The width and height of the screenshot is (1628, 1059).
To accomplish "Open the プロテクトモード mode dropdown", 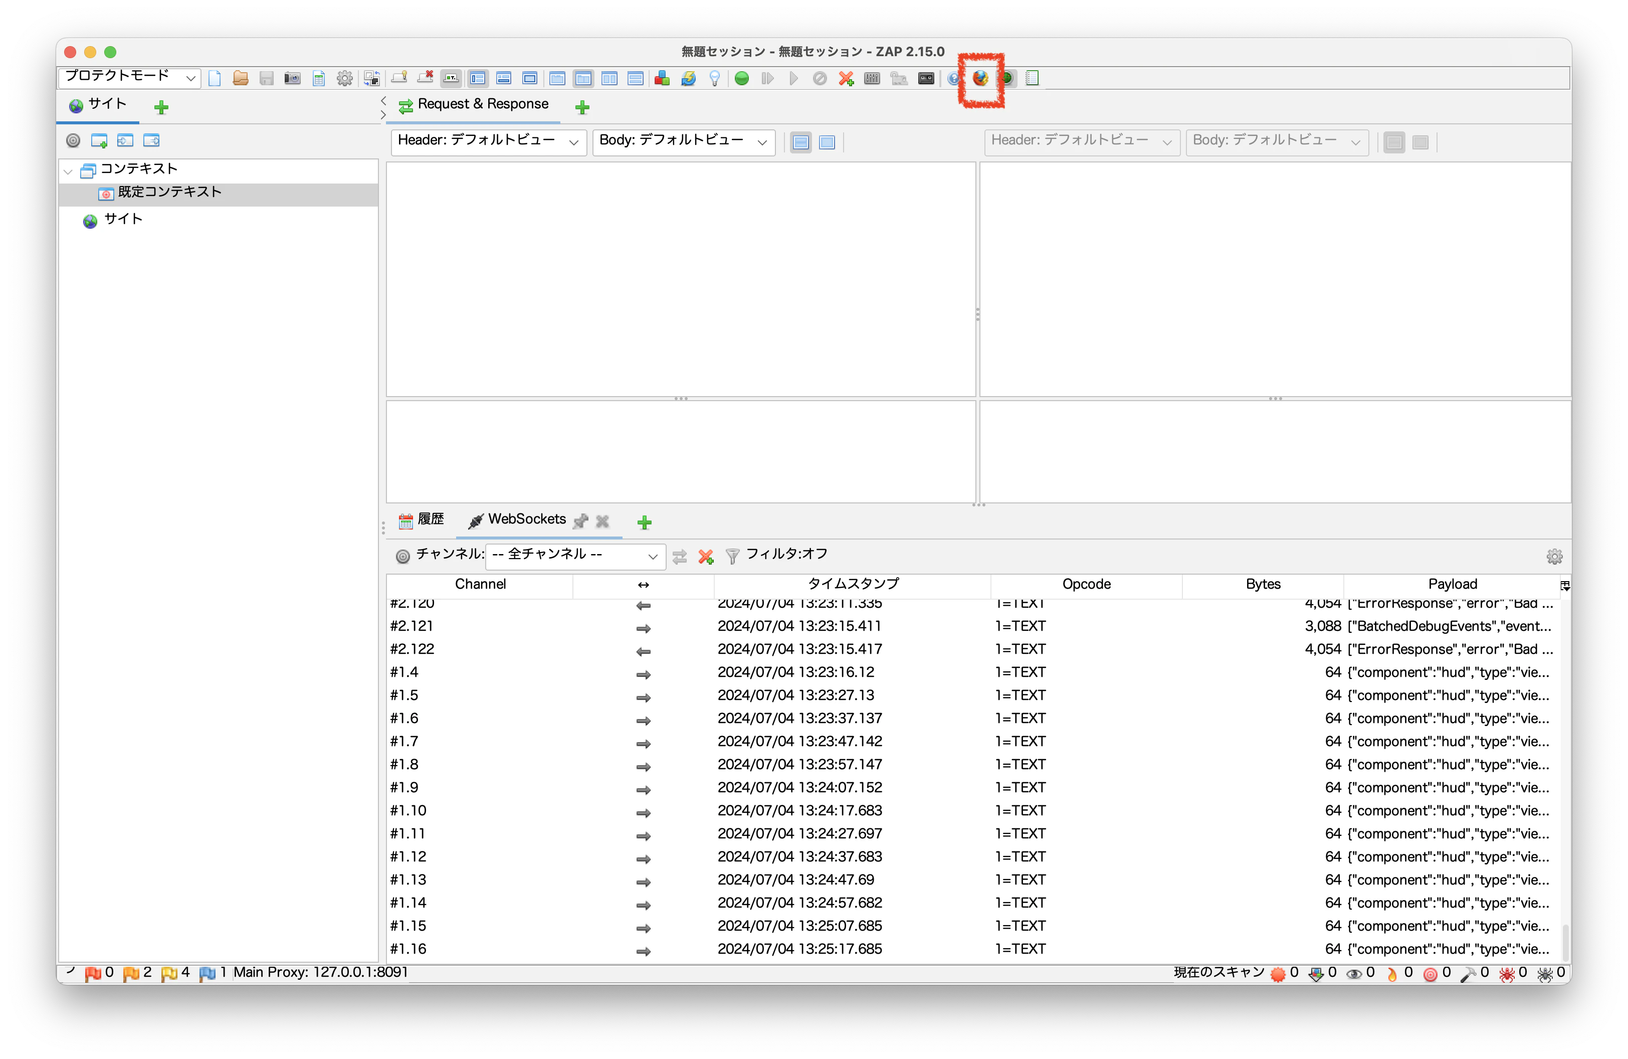I will point(130,77).
